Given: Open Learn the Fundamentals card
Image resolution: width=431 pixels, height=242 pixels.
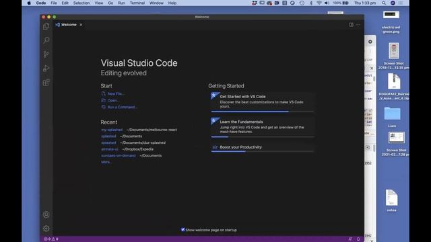Looking at the screenshot, I should (262, 127).
